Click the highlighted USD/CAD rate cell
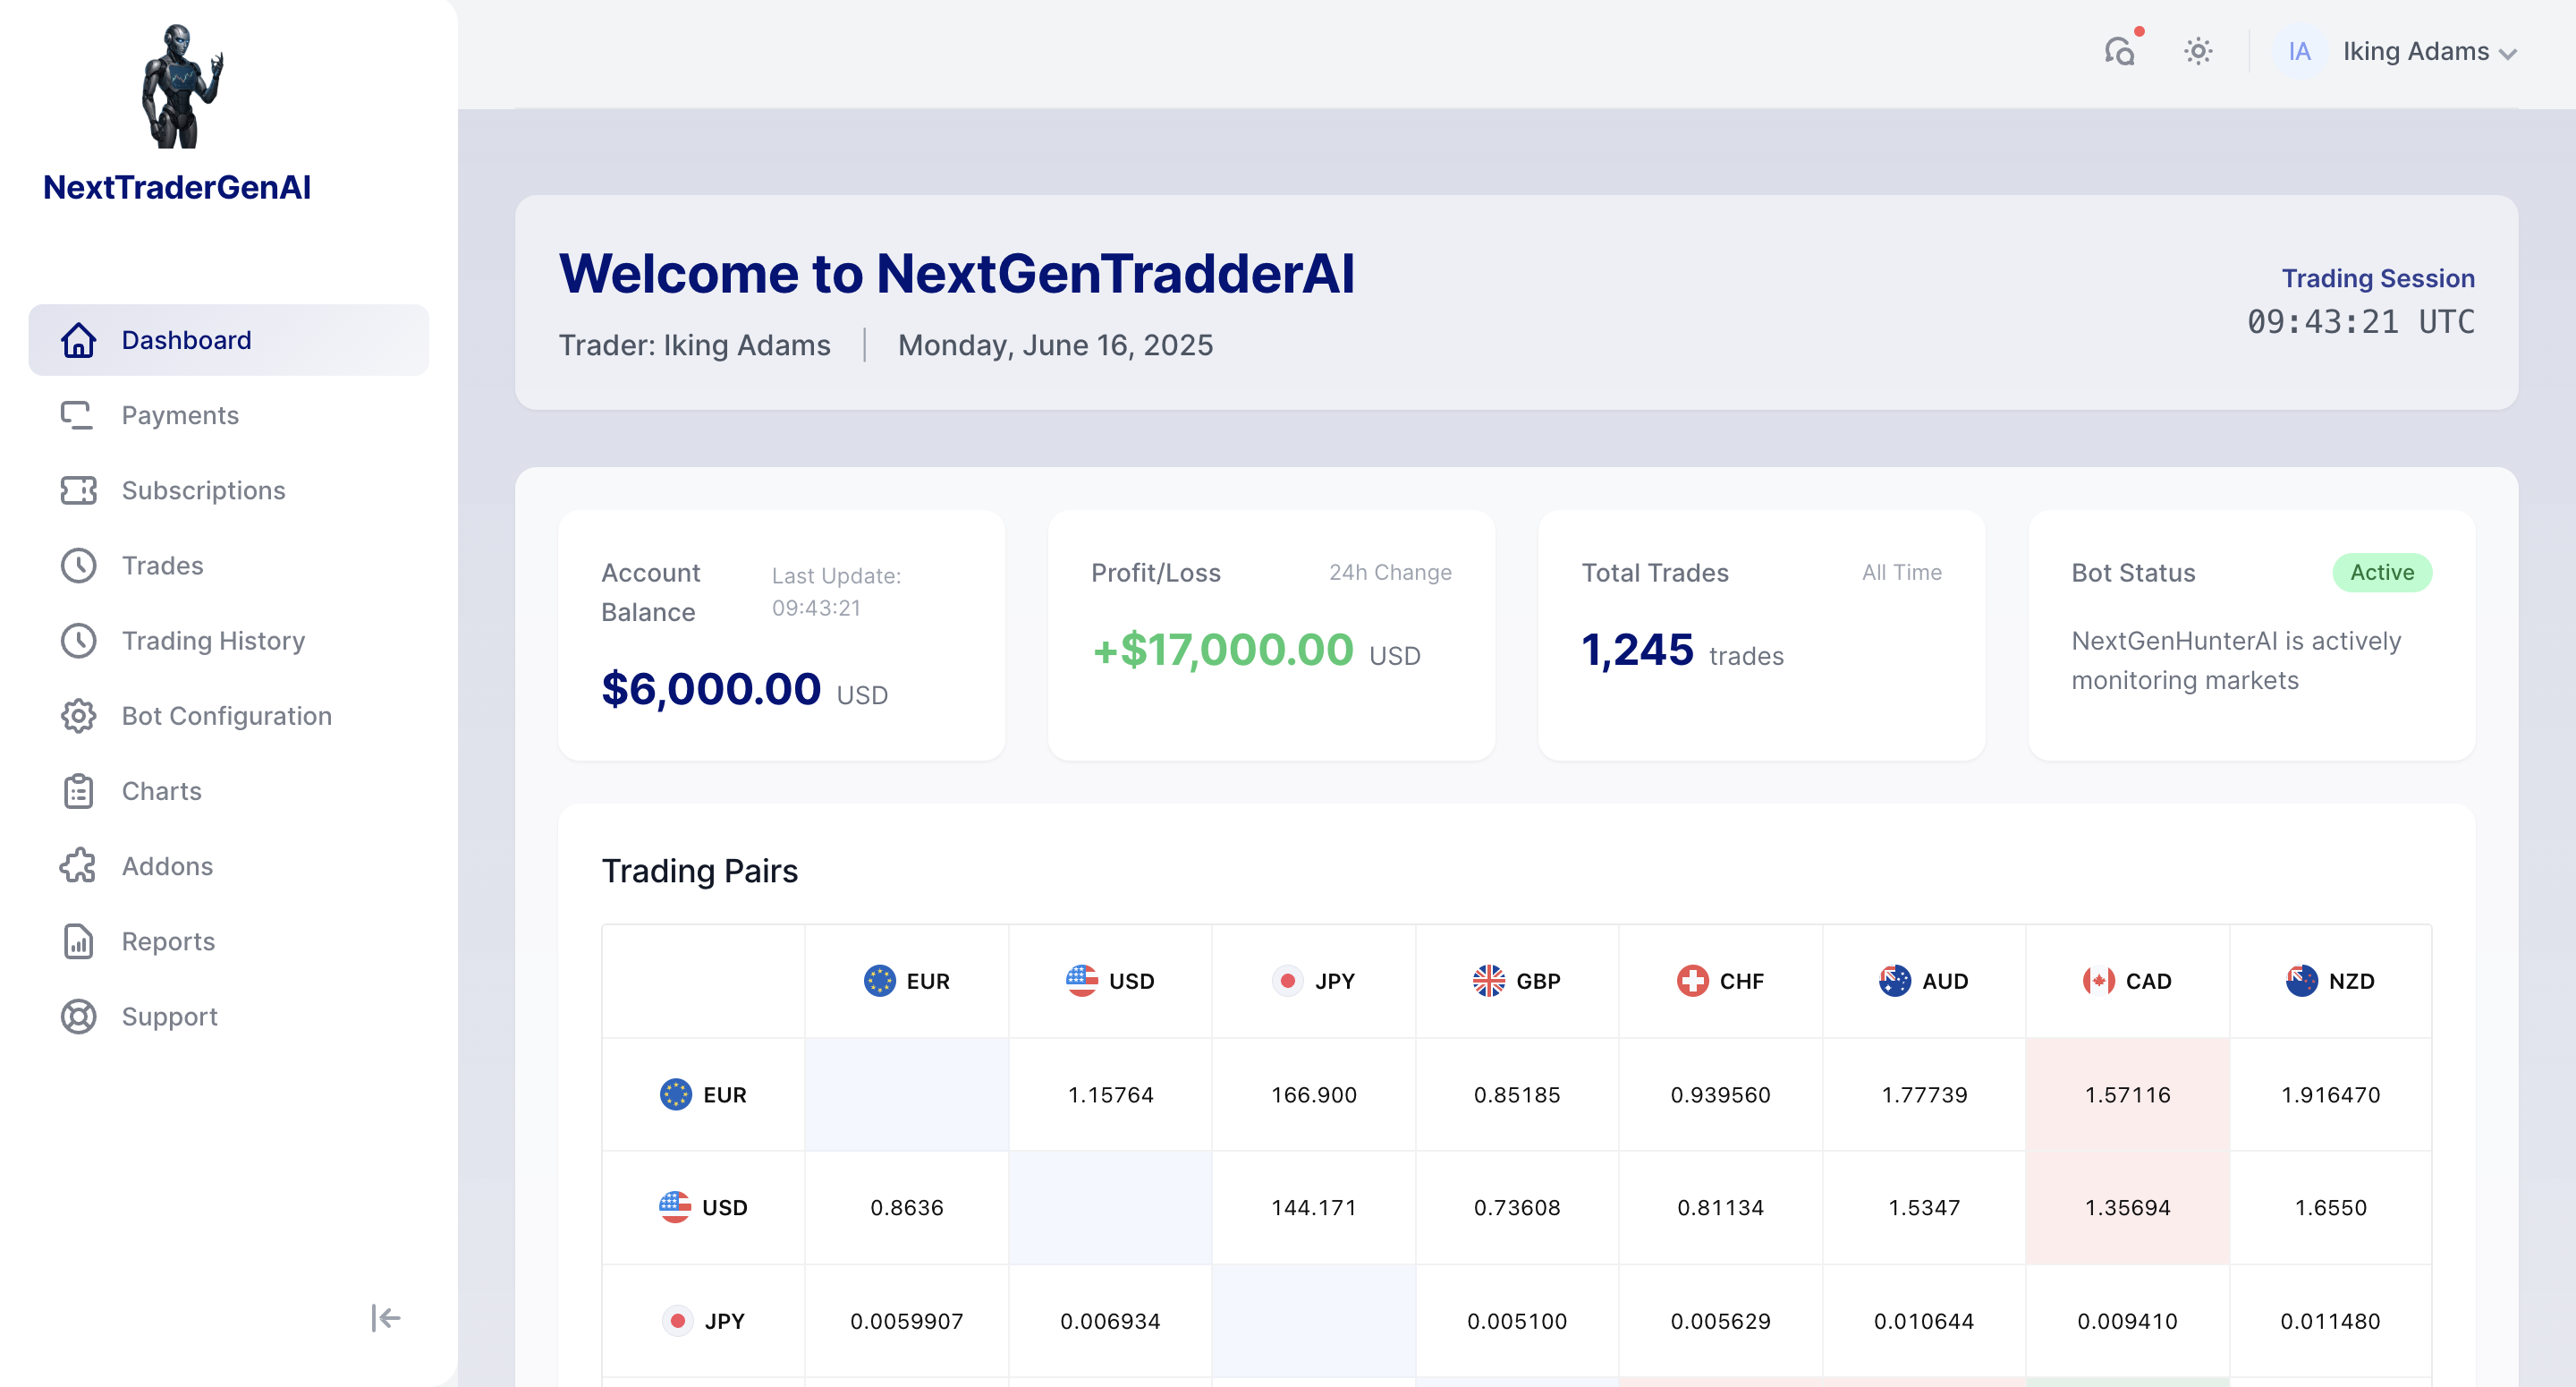This screenshot has width=2576, height=1387. tap(2128, 1207)
